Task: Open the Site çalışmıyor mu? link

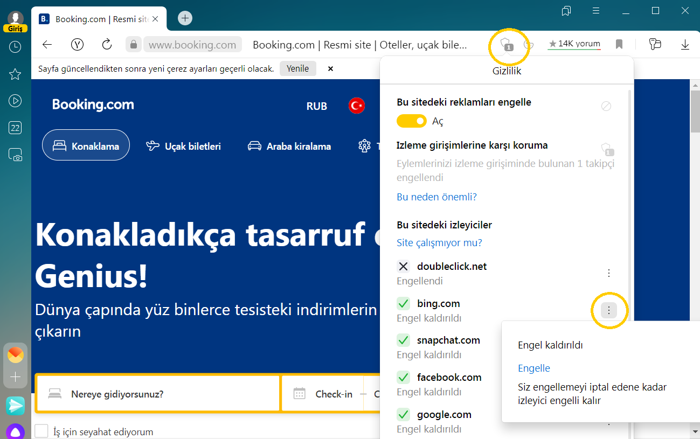Action: [x=439, y=243]
